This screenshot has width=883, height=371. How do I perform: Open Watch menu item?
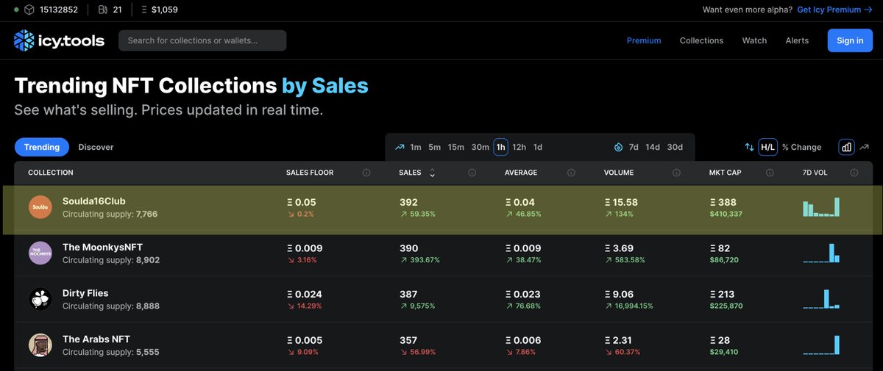pyautogui.click(x=754, y=40)
